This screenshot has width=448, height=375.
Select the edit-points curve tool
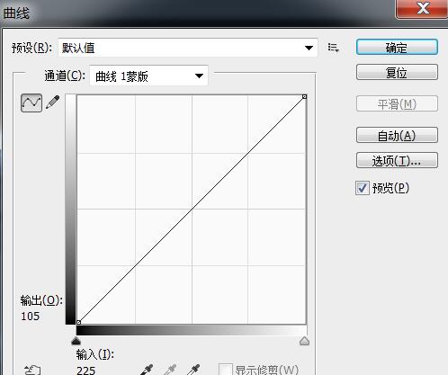click(x=31, y=103)
